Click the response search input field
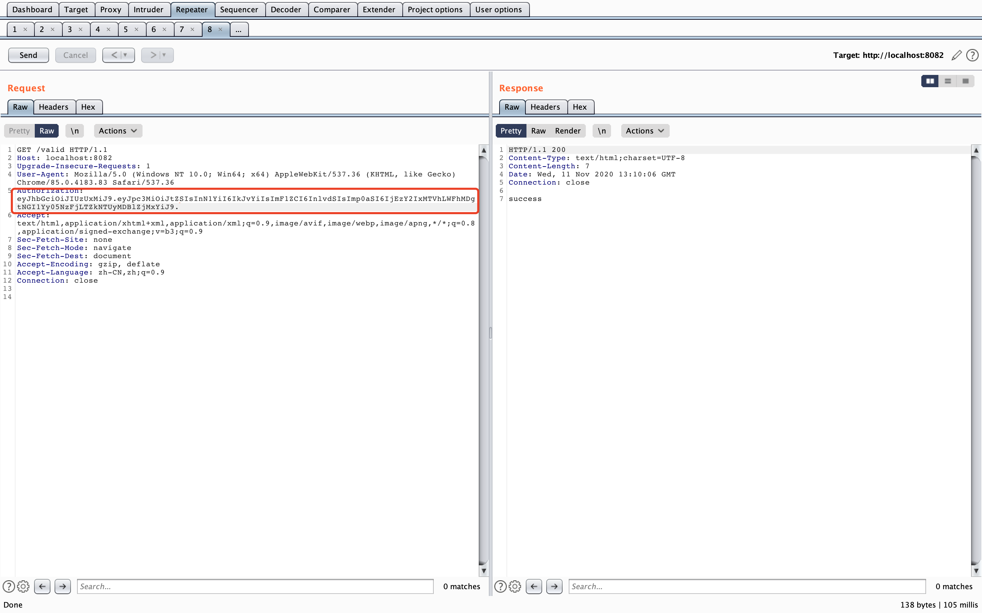Viewport: 982px width, 613px height. point(747,586)
